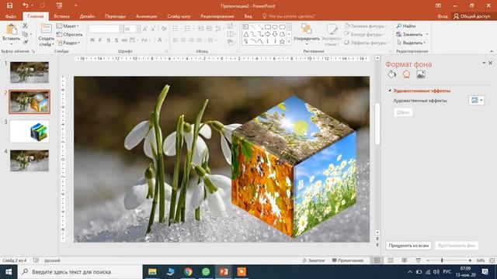The height and width of the screenshot is (279, 497).
Task: Select slide 1 thumbnail
Action: coord(30,72)
